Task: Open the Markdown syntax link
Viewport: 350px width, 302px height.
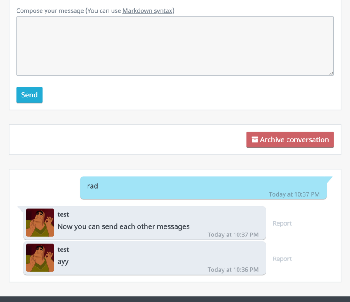Action: tap(147, 10)
